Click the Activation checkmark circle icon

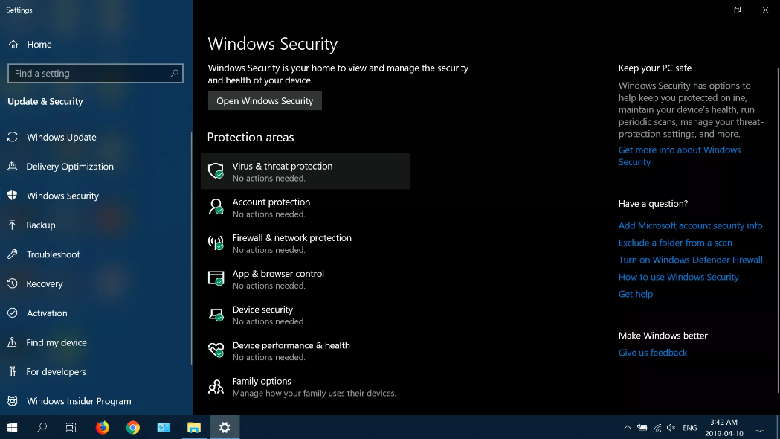[x=13, y=313]
